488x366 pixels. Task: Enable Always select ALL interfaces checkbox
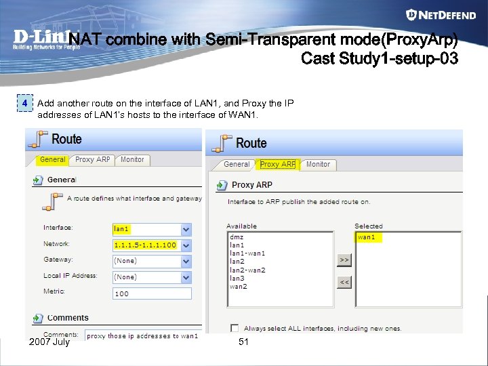point(235,328)
